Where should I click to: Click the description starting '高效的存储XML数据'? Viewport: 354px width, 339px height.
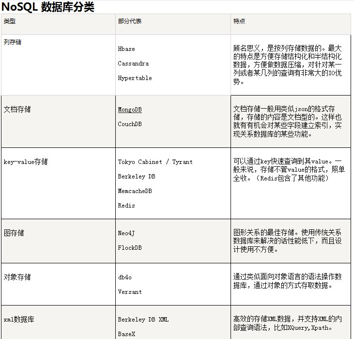click(287, 323)
